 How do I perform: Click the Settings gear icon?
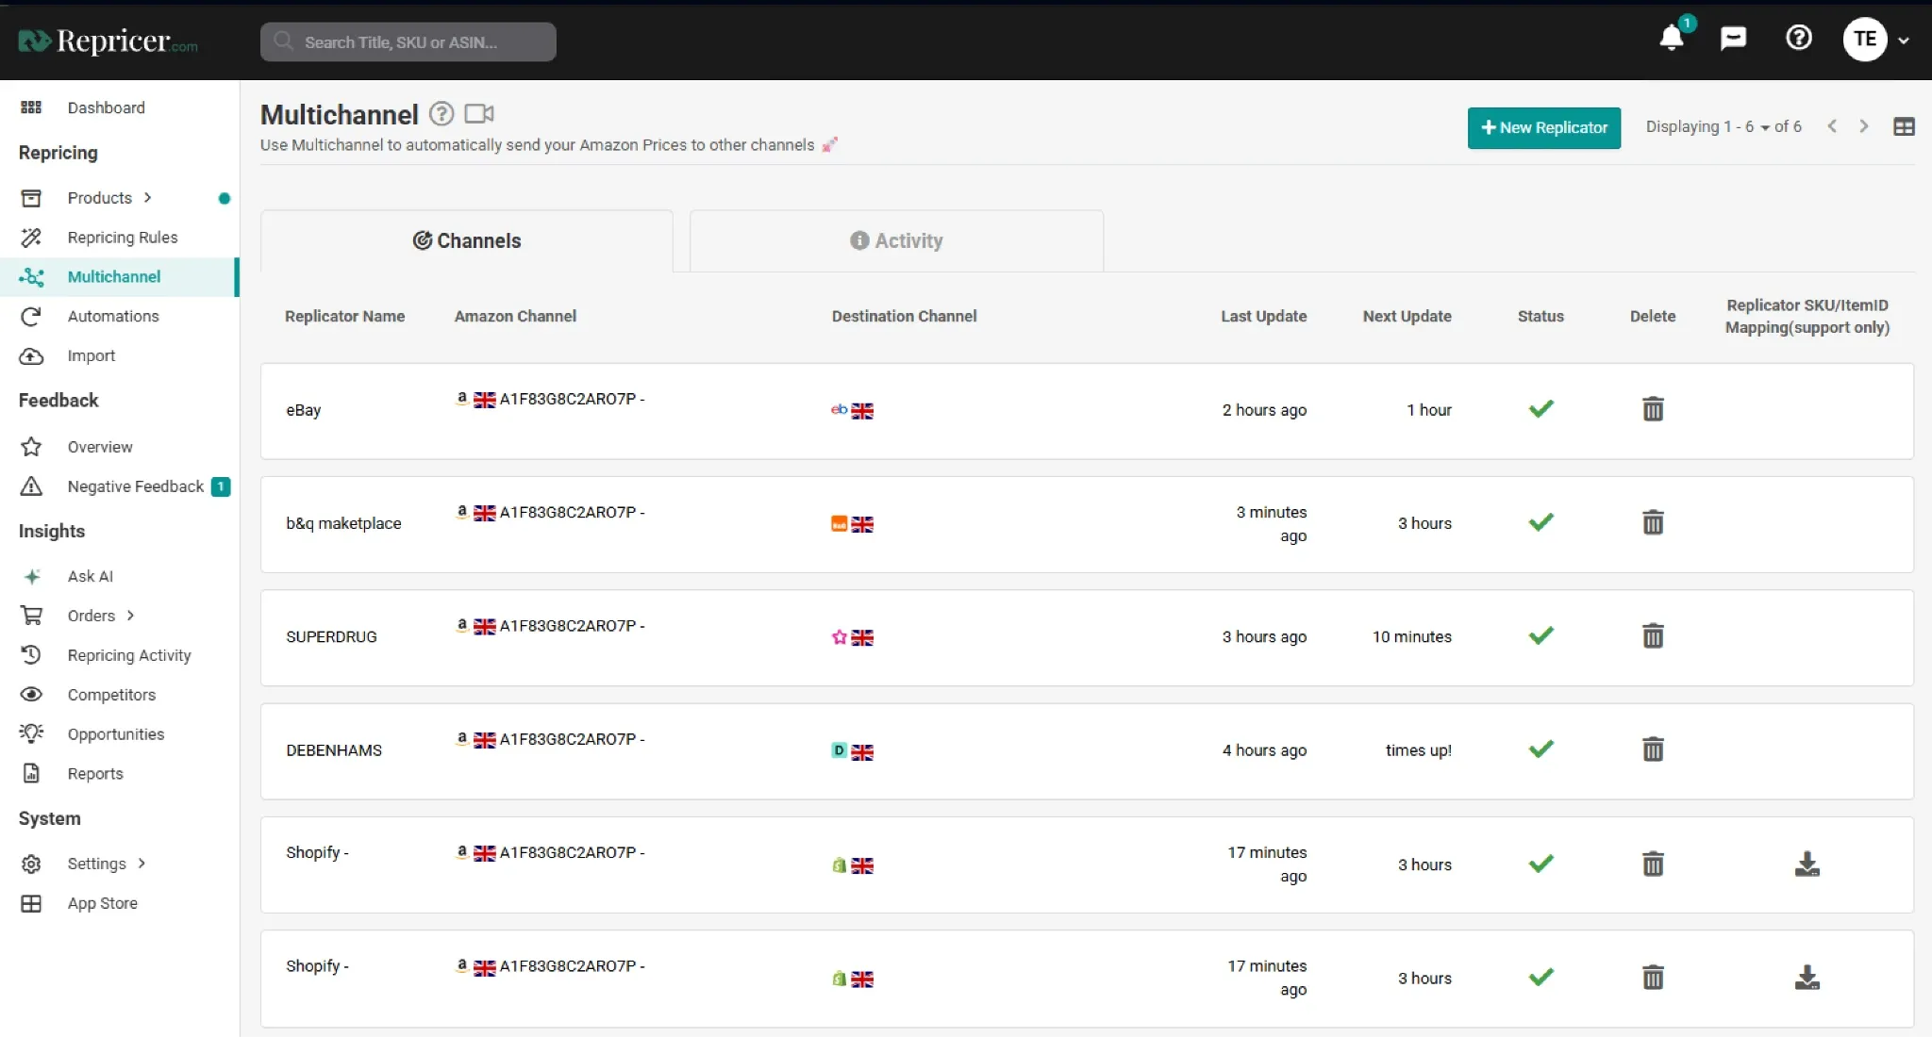tap(31, 864)
